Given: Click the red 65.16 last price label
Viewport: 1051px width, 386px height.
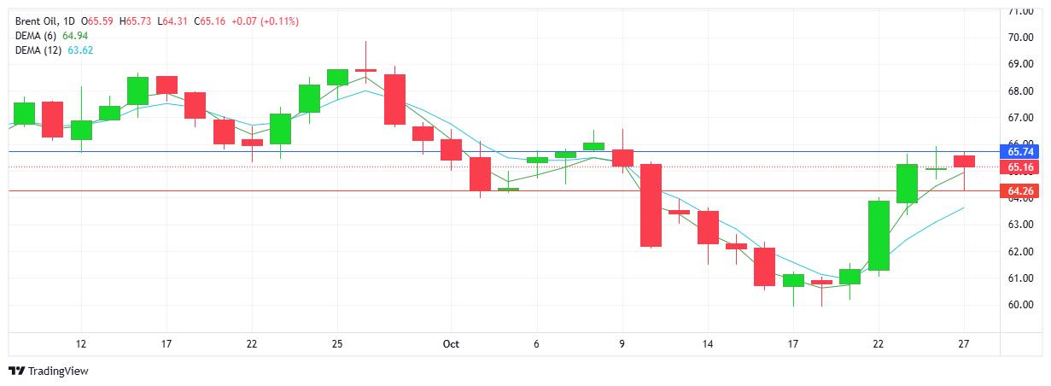Looking at the screenshot, I should [1021, 167].
